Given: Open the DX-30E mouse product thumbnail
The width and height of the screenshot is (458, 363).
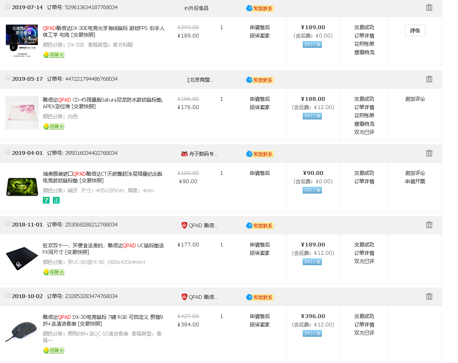Looking at the screenshot, I should [x=22, y=41].
